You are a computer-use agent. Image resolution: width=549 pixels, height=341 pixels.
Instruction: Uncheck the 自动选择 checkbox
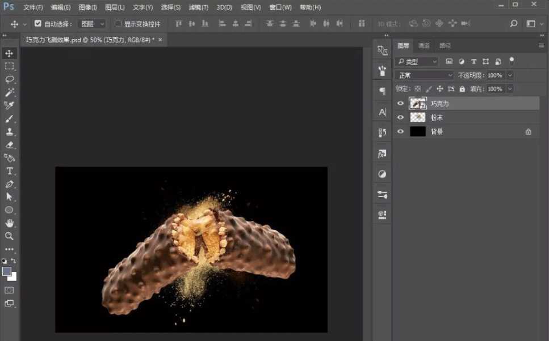click(38, 24)
